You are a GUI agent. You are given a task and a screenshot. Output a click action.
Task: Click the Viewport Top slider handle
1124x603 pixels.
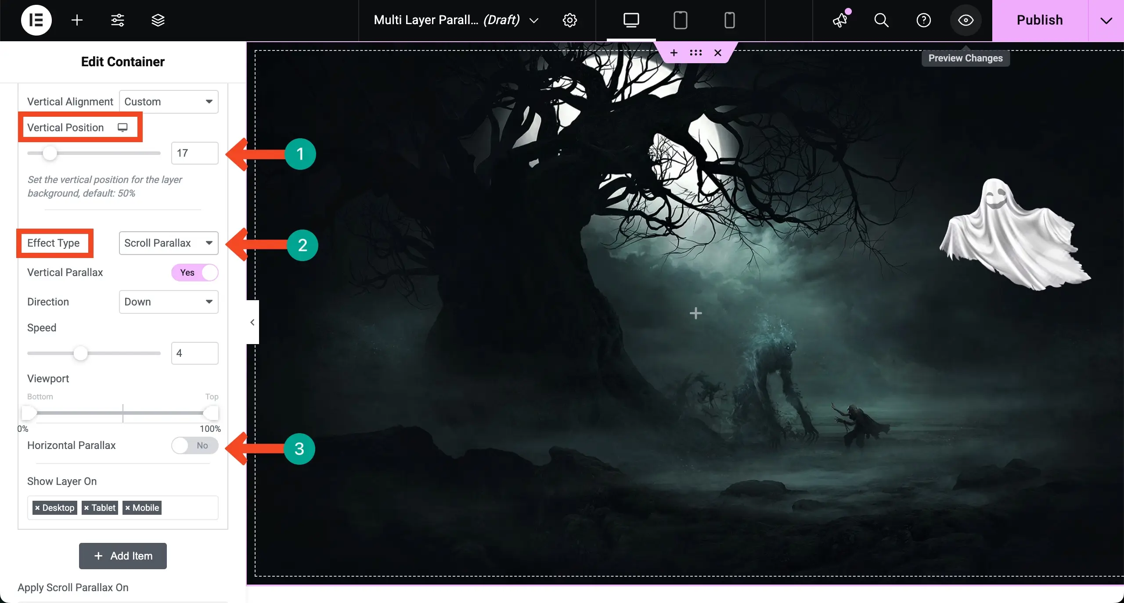211,413
